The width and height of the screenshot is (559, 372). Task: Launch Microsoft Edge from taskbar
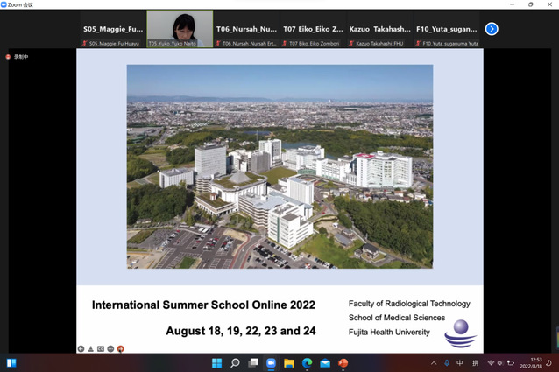tap(307, 362)
